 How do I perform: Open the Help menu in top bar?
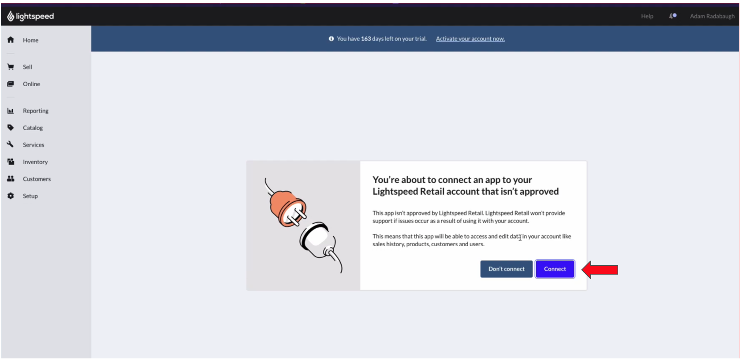click(x=647, y=16)
